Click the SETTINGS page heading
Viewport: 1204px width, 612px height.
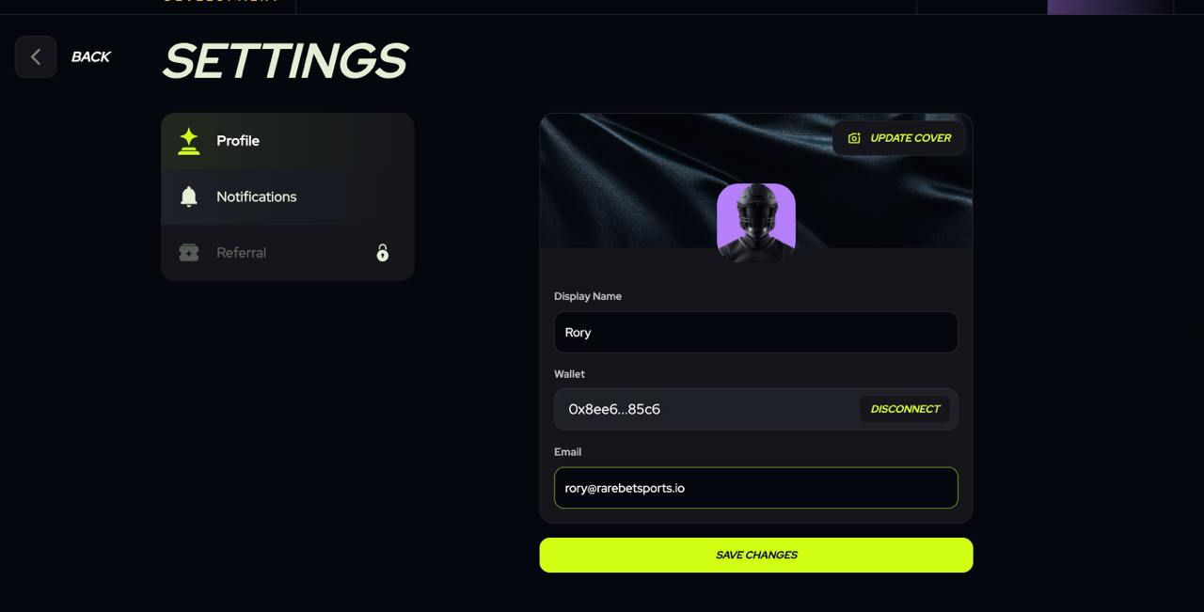[285, 61]
